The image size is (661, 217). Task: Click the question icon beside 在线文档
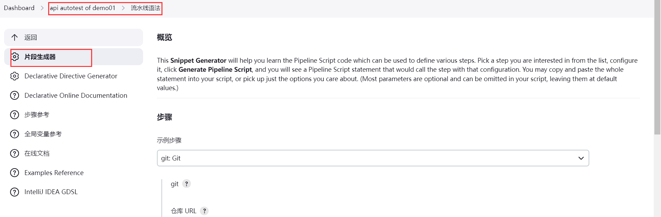15,153
